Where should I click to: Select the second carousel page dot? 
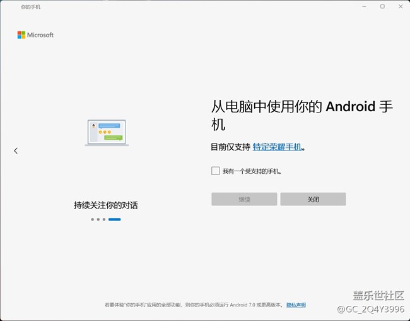pyautogui.click(x=98, y=219)
